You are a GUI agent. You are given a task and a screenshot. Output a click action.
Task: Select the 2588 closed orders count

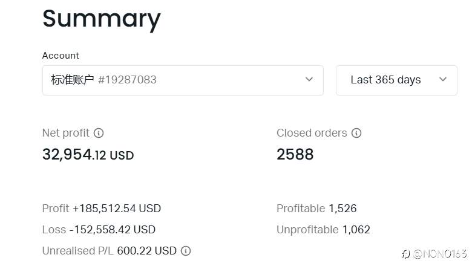295,155
